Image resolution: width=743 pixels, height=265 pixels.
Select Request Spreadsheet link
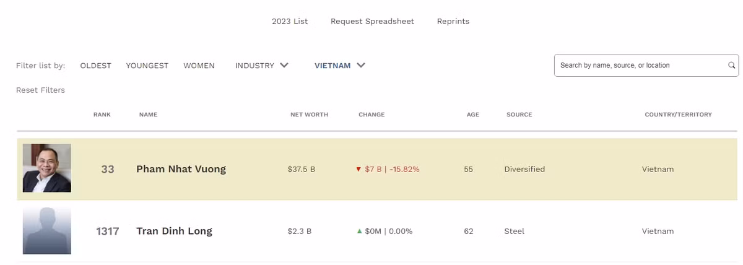[x=372, y=21]
